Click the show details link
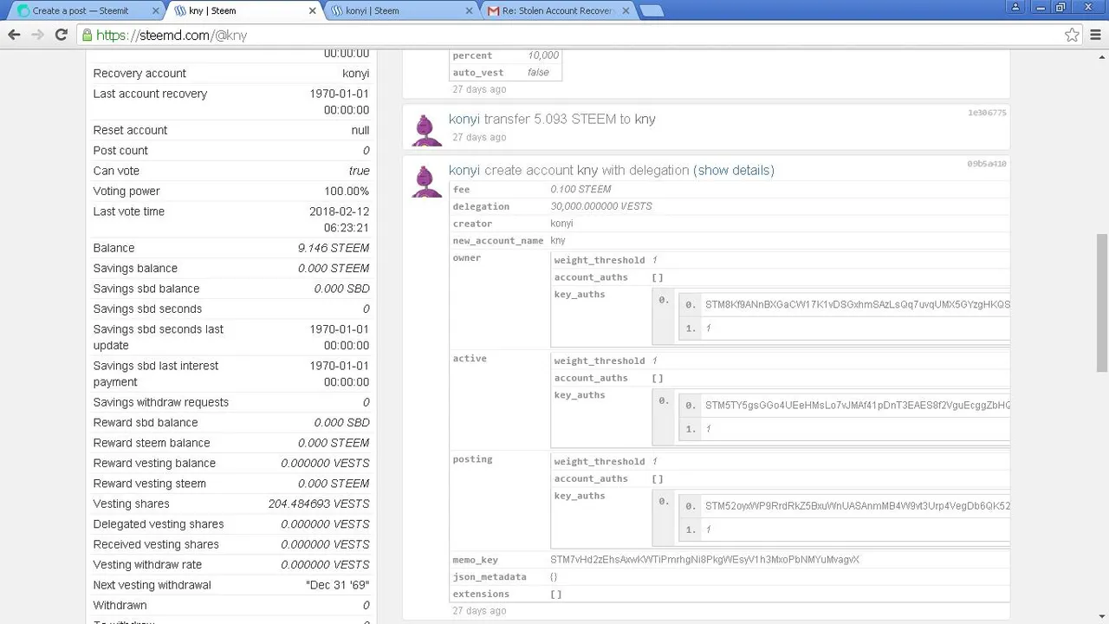The width and height of the screenshot is (1109, 624). [733, 170]
